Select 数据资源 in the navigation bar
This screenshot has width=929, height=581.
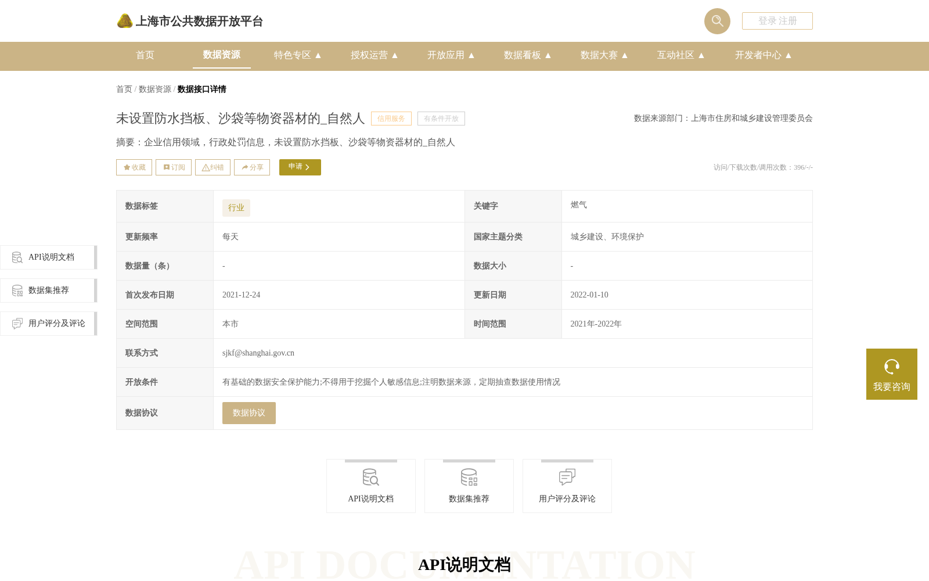click(222, 55)
